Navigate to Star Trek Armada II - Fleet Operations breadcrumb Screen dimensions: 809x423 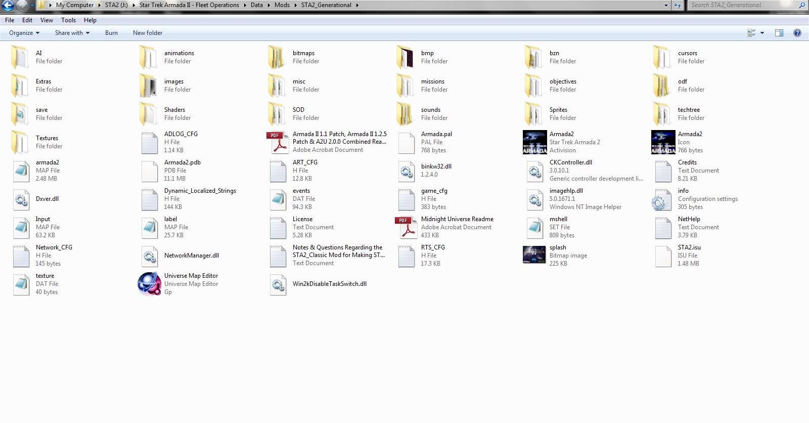(x=189, y=5)
